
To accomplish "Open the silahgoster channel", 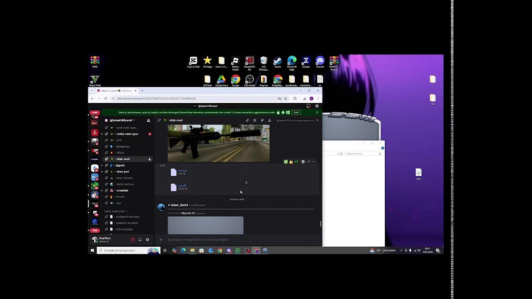I will tap(127, 147).
